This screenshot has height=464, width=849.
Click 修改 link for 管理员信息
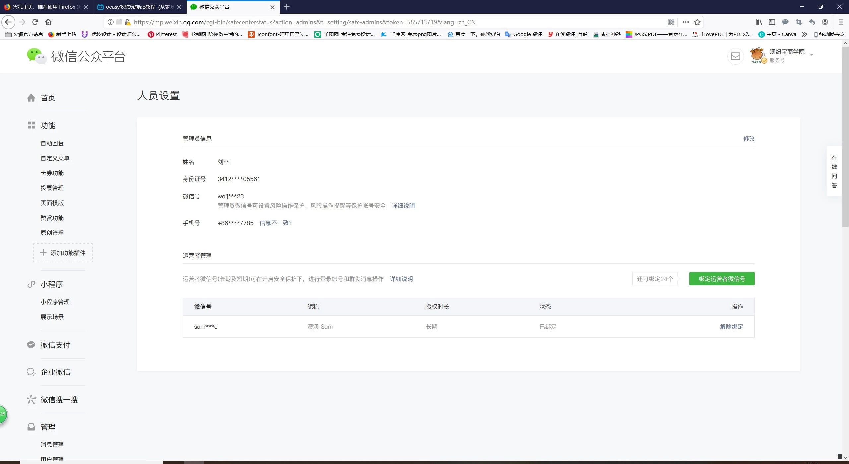[749, 139]
